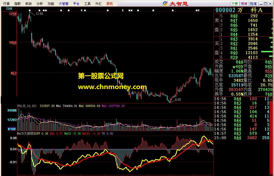Click buy-3 price 841
The width and height of the screenshot is (274, 176).
234,48
